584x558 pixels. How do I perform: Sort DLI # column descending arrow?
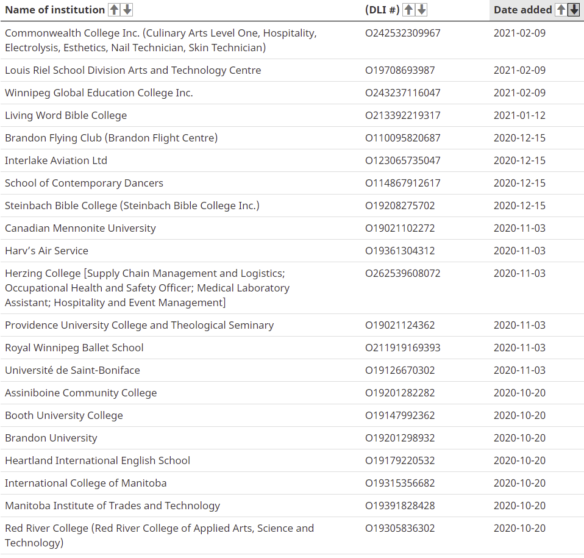pos(421,10)
